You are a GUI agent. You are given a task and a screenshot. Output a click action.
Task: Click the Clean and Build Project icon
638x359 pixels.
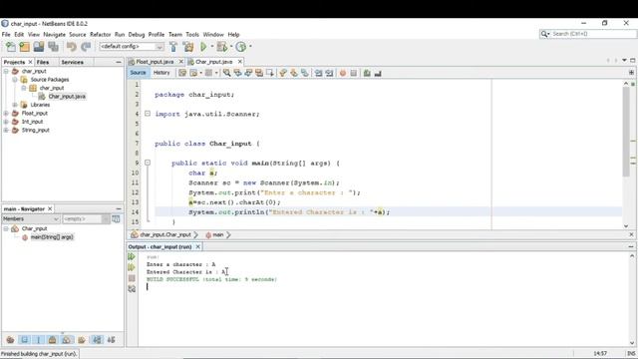[x=188, y=47]
